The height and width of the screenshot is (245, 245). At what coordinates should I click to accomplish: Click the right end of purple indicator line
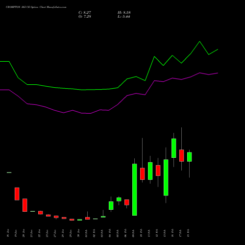[x=218, y=73]
